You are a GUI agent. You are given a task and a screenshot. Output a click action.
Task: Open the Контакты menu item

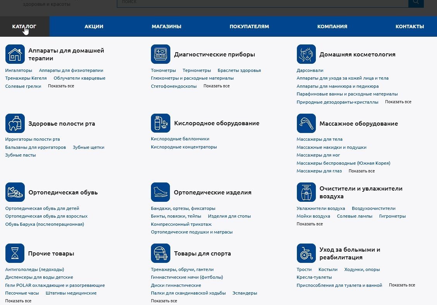pyautogui.click(x=410, y=26)
